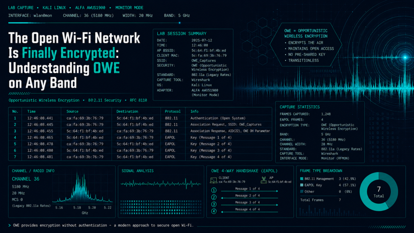414x233 pixels.
Task: Select packet row with time 12:46:08.445
Action: [x=140, y=125]
